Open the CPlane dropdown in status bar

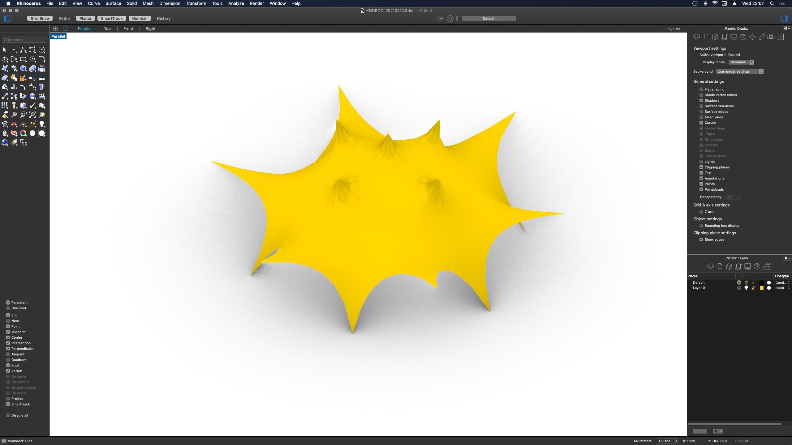(x=667, y=441)
